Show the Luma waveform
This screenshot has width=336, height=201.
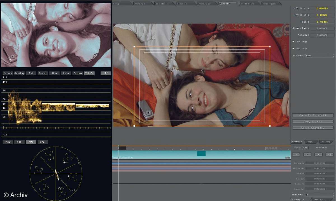coord(66,73)
